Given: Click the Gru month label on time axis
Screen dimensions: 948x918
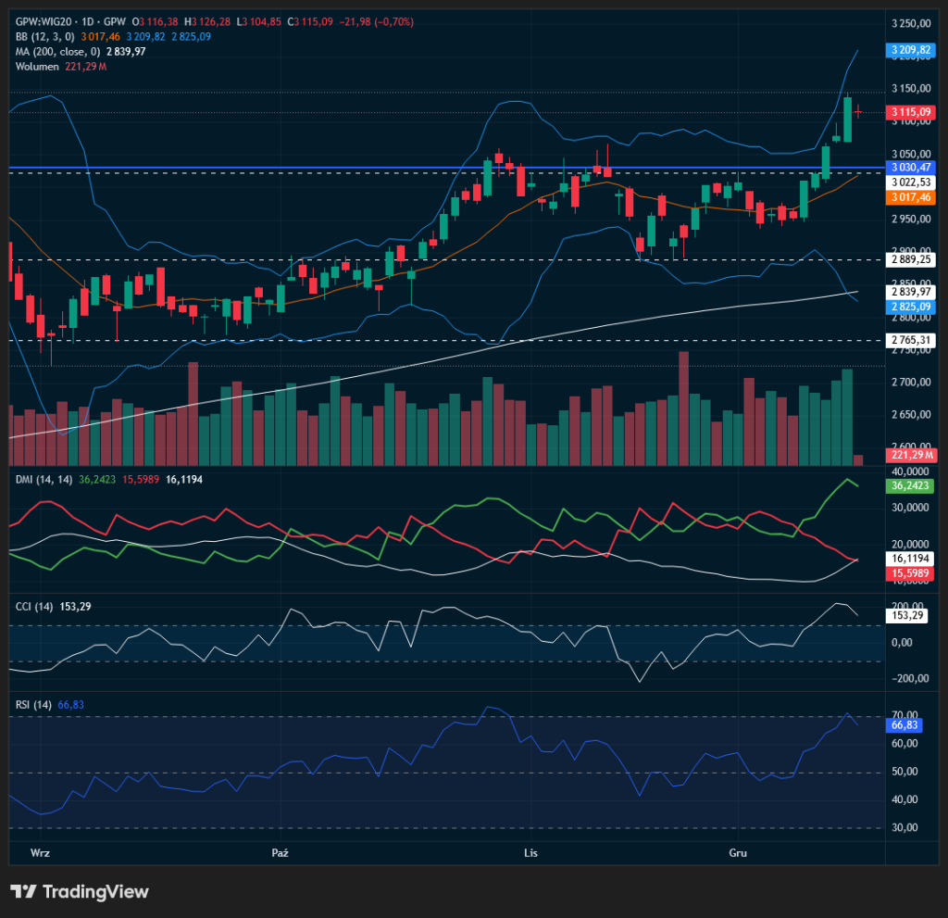Looking at the screenshot, I should pos(738,851).
